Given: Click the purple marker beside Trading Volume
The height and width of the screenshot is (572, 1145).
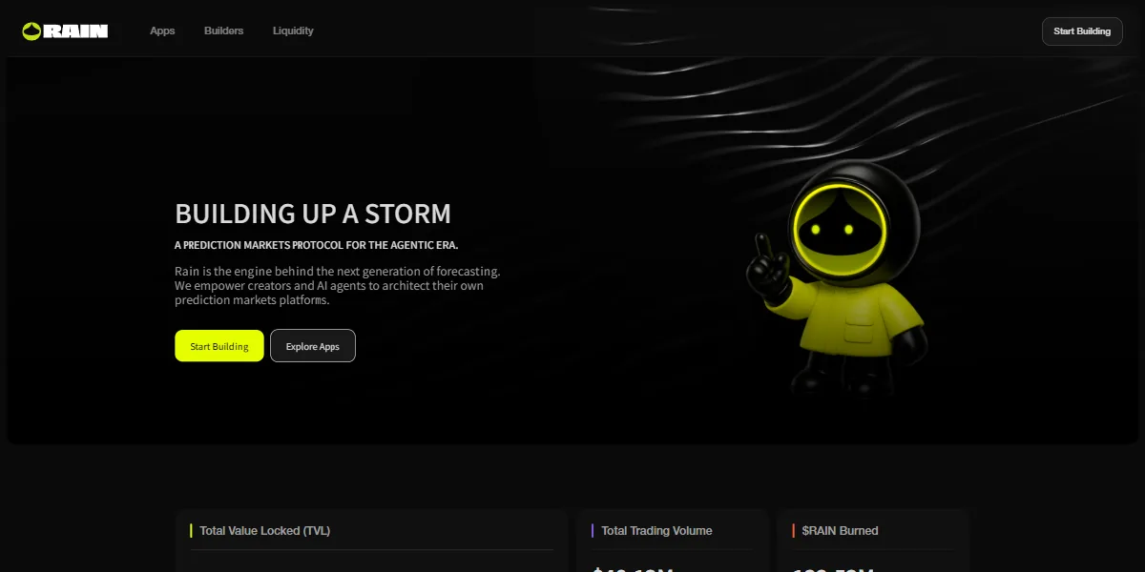Looking at the screenshot, I should 593,531.
